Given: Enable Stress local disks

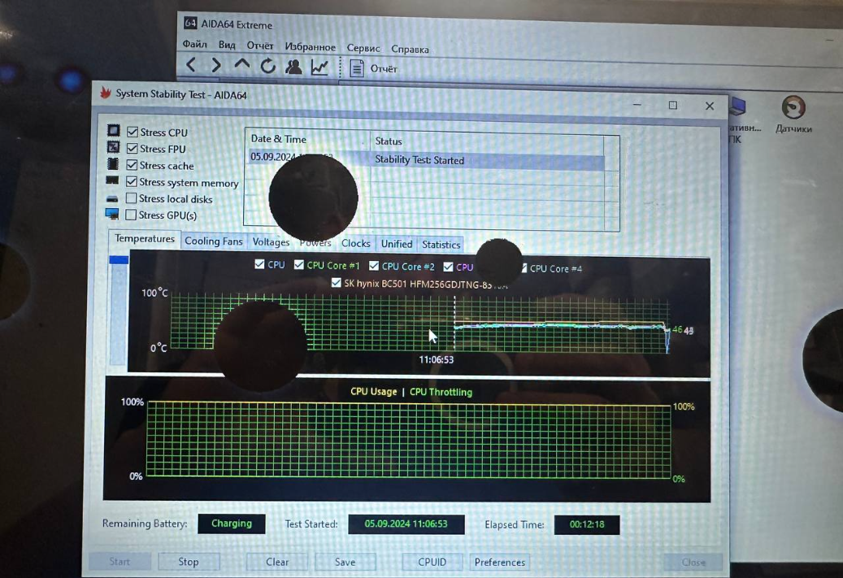Looking at the screenshot, I should pos(131,198).
